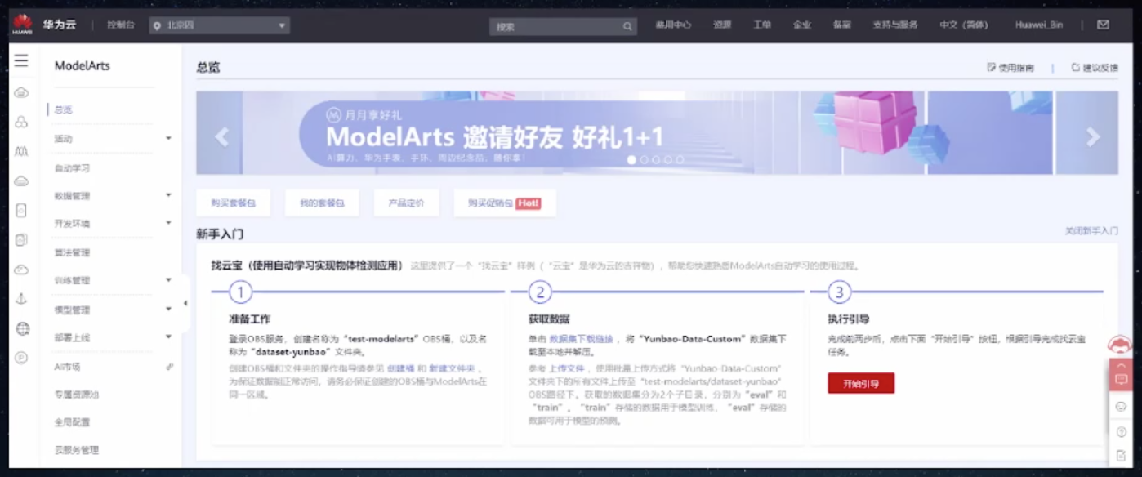Screen dimensions: 1142x477
Task: Open 备案 in the top bar
Action: (x=841, y=25)
